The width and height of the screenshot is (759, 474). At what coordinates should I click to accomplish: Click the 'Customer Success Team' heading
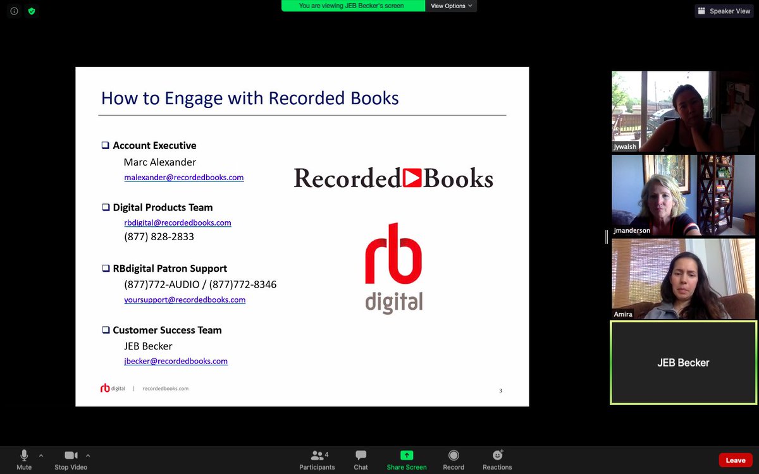167,330
